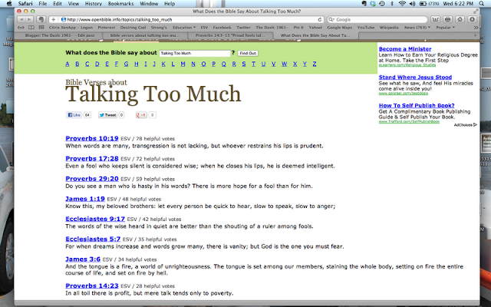The width and height of the screenshot is (491, 307).
Task: Show all bookmarks with the open book icon
Action: [x=31, y=28]
